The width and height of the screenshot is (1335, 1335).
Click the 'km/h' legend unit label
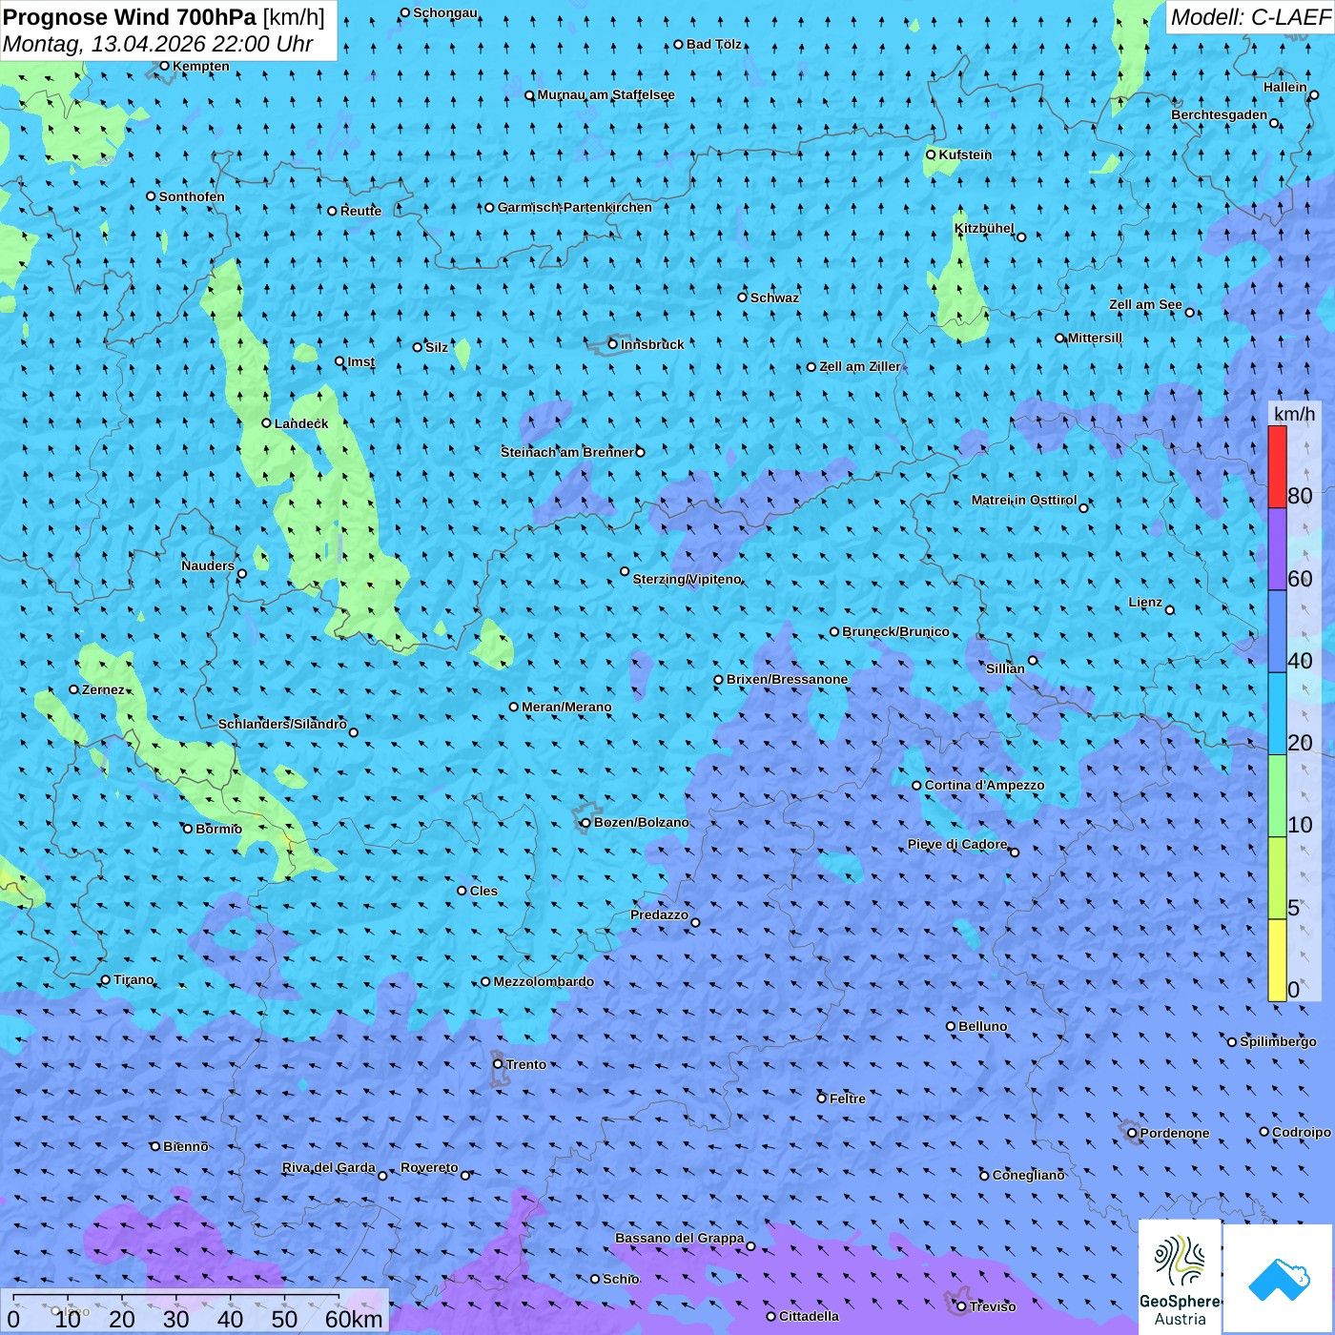tap(1294, 413)
